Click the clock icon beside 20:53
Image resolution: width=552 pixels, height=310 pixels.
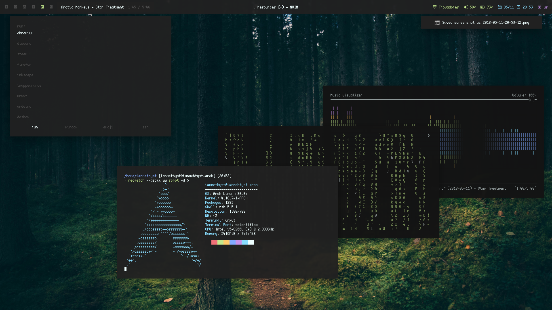pos(518,7)
